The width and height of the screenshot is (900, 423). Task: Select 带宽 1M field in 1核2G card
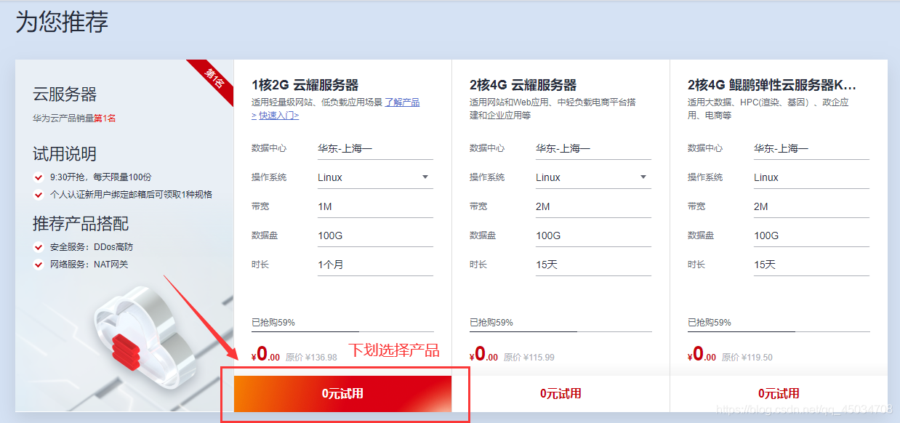pos(375,206)
